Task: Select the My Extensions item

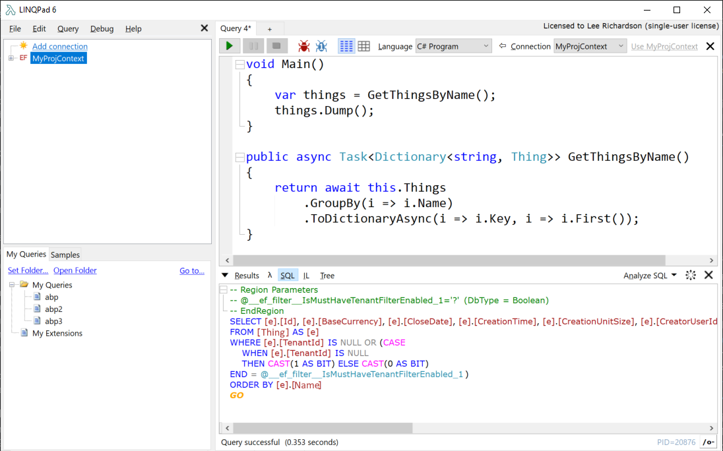Action: pyautogui.click(x=57, y=333)
